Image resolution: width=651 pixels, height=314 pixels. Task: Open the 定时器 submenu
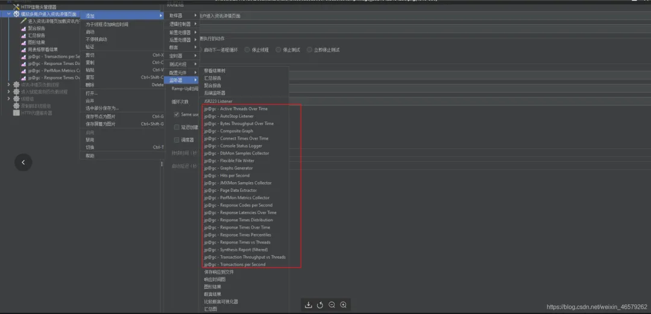pyautogui.click(x=182, y=56)
